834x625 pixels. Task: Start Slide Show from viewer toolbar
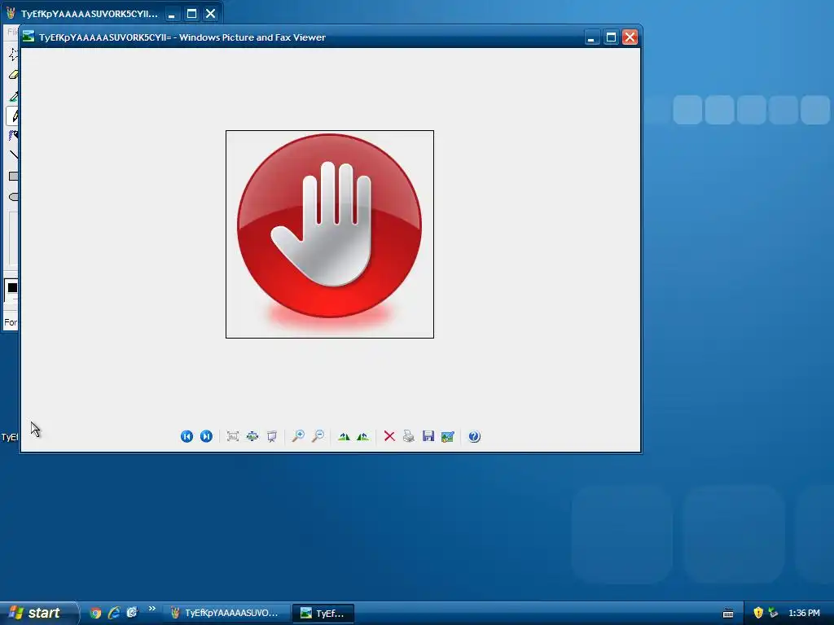click(x=272, y=436)
